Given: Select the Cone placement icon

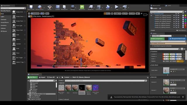Looking at the screenshot, I should tap(14, 48).
